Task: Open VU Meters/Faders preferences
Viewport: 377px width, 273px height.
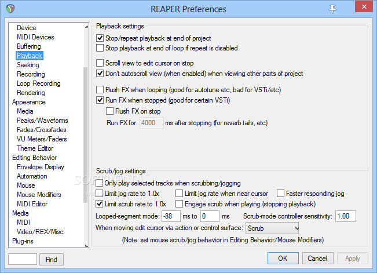Action: 42,139
